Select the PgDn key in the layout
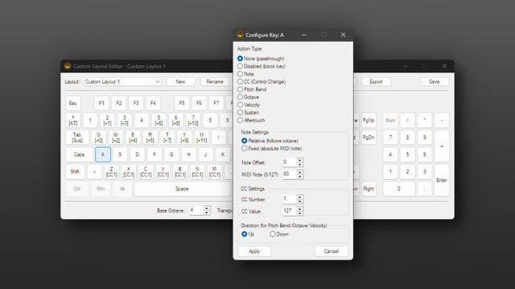Screen dimensions: 515x289 point(369,137)
